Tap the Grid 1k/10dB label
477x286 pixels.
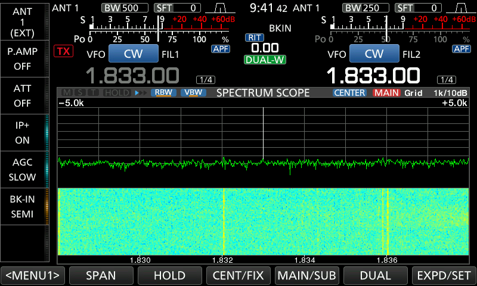[x=436, y=93]
